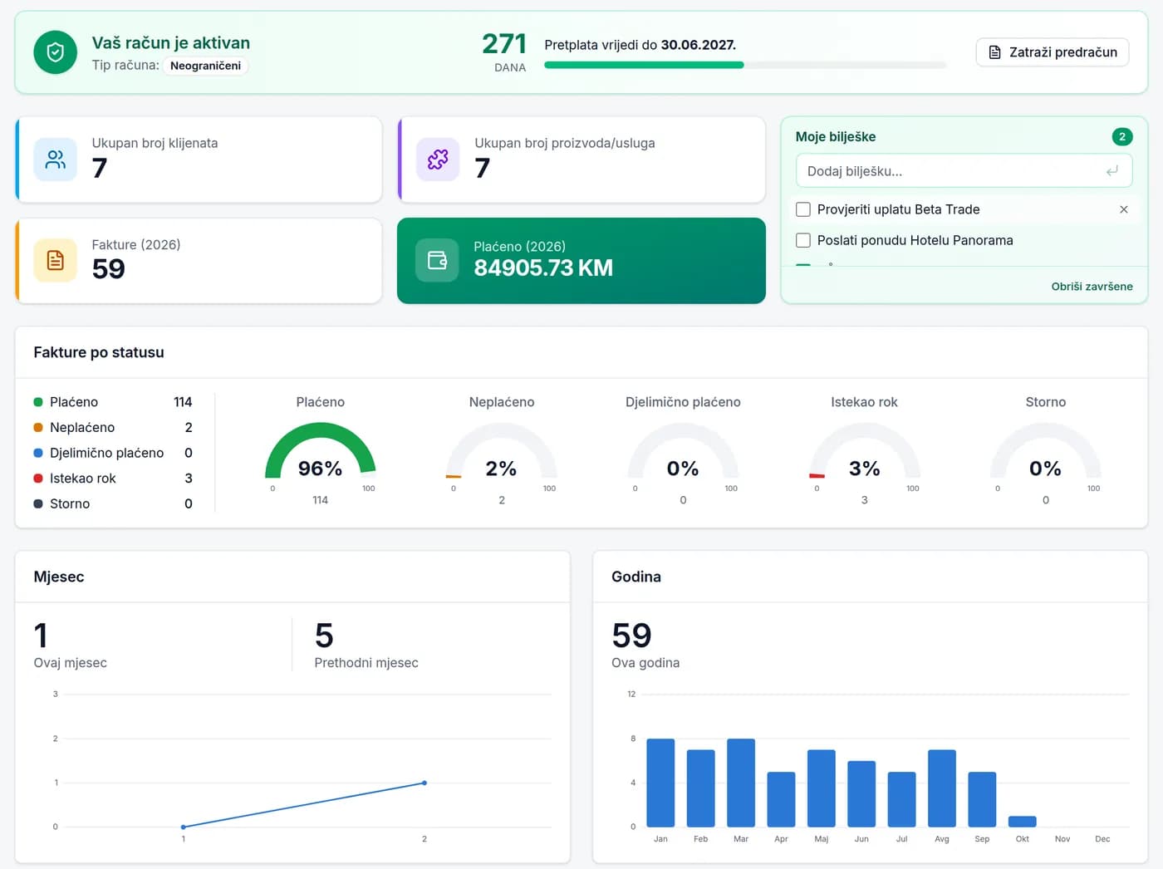Select the Storno 0% gauge

(1046, 451)
